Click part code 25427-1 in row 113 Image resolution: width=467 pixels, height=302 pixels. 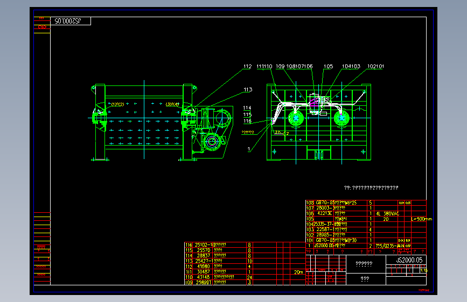(204, 261)
